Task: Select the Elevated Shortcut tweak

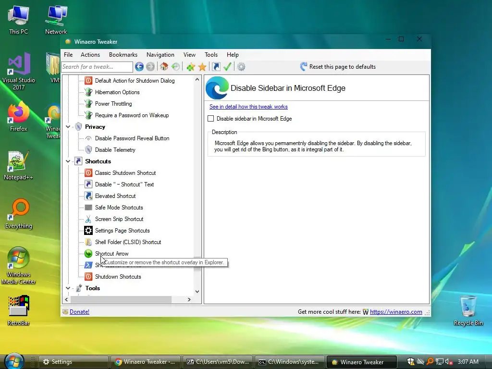Action: click(x=115, y=196)
